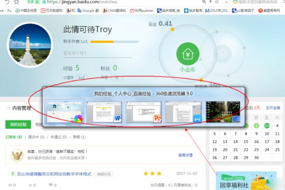The image size is (285, 190).
Task: Select calendar day 03 checked circle
Action: point(267,125)
